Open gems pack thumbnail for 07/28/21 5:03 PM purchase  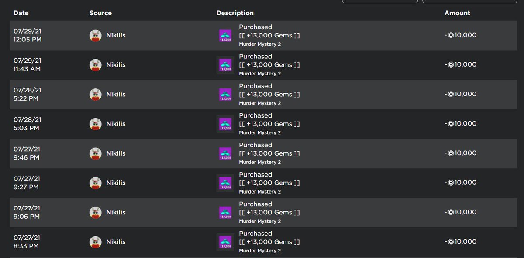225,124
